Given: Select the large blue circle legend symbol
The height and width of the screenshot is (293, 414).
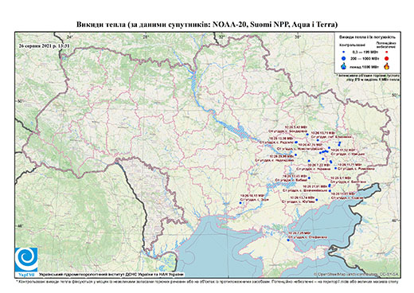Looking at the screenshot, I should pyautogui.click(x=344, y=58).
